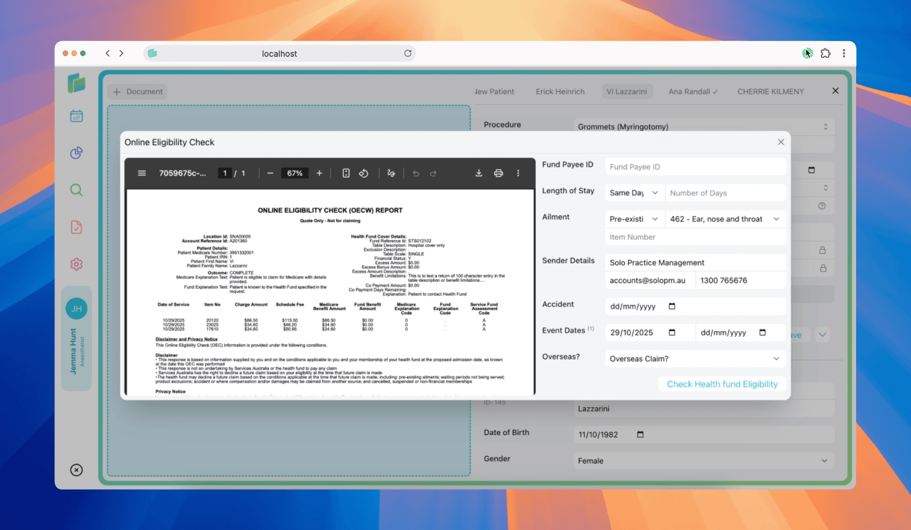Print the eligibility report
The height and width of the screenshot is (530, 911).
[x=498, y=173]
